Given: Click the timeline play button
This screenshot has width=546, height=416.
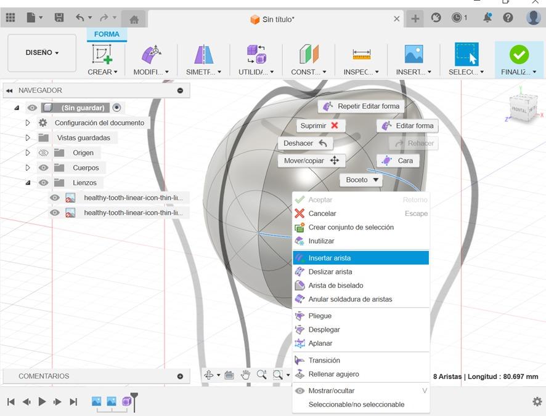Looking at the screenshot, I should click(x=42, y=402).
